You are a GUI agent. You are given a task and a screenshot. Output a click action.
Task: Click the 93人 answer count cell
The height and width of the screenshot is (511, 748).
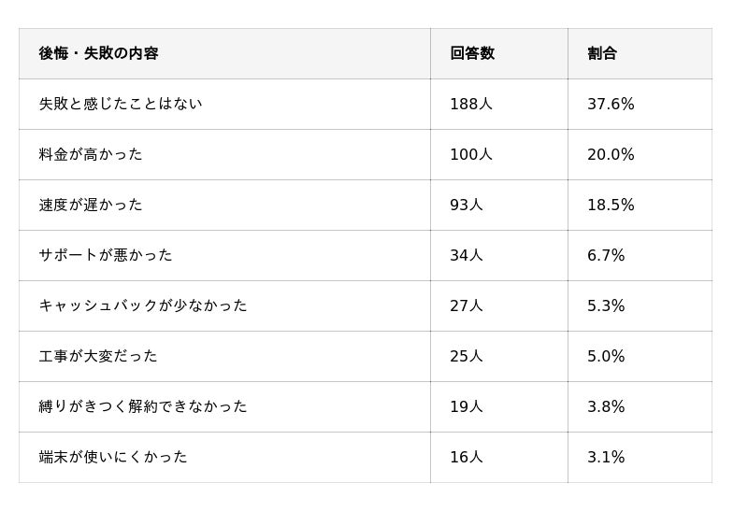466,206
